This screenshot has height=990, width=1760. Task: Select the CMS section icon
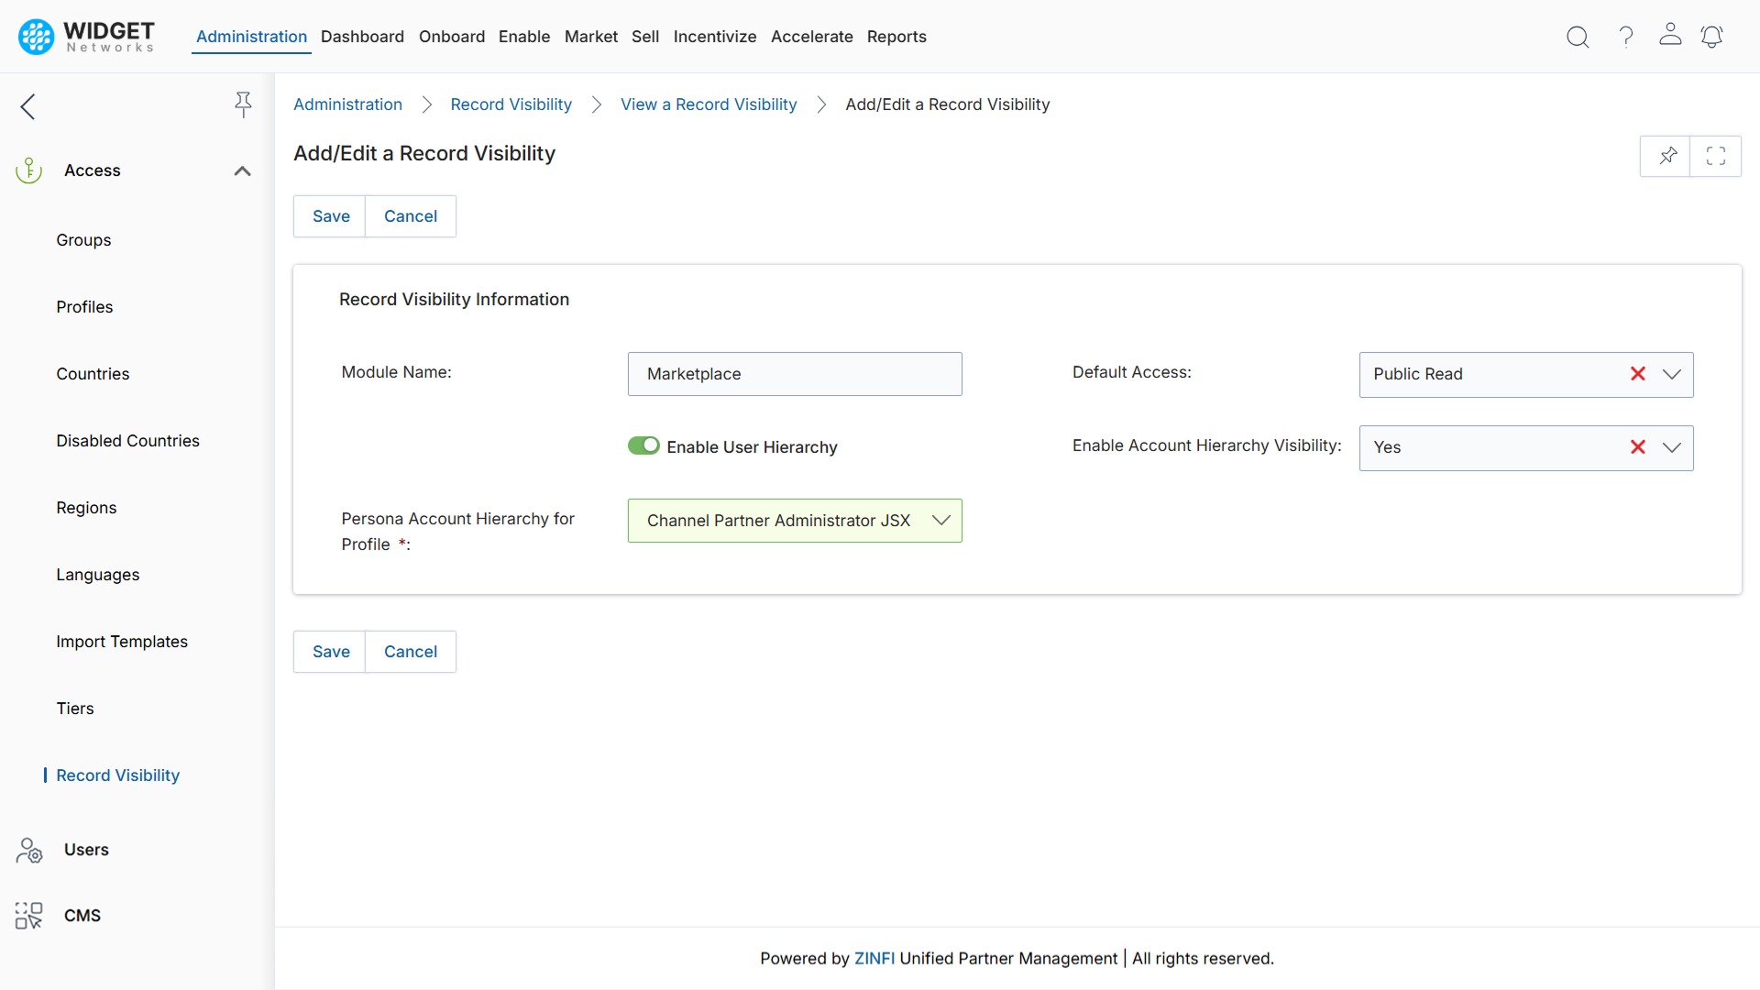tap(28, 915)
